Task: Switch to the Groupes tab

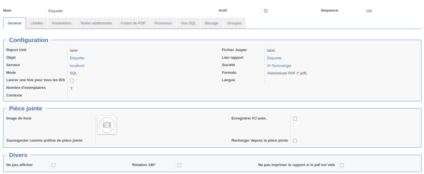Action: coord(235,23)
